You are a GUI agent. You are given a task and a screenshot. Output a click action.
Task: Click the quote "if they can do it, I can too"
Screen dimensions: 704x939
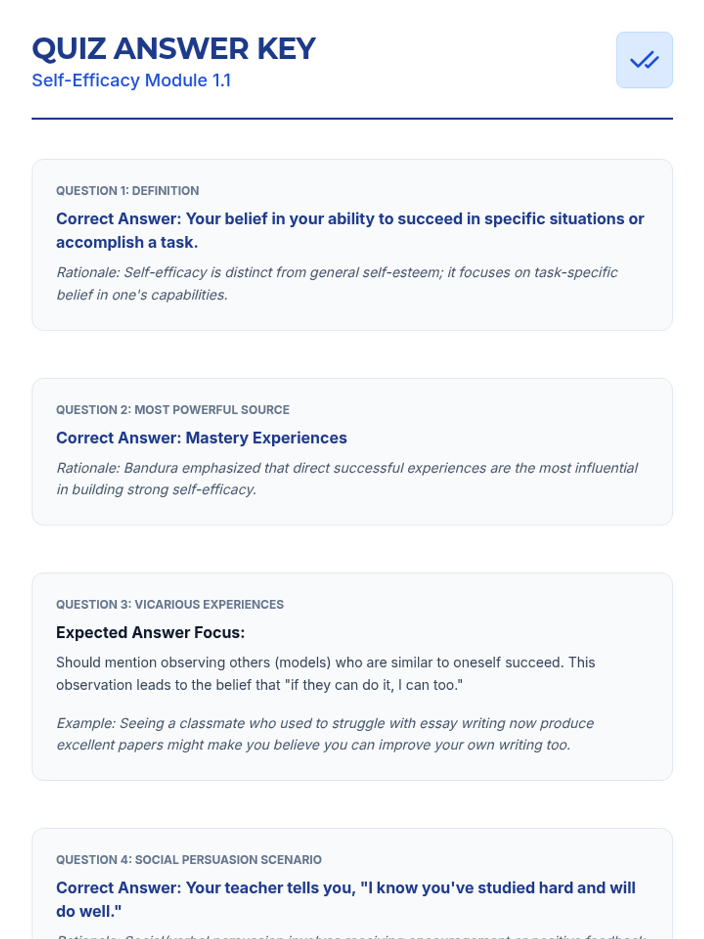[x=376, y=685]
